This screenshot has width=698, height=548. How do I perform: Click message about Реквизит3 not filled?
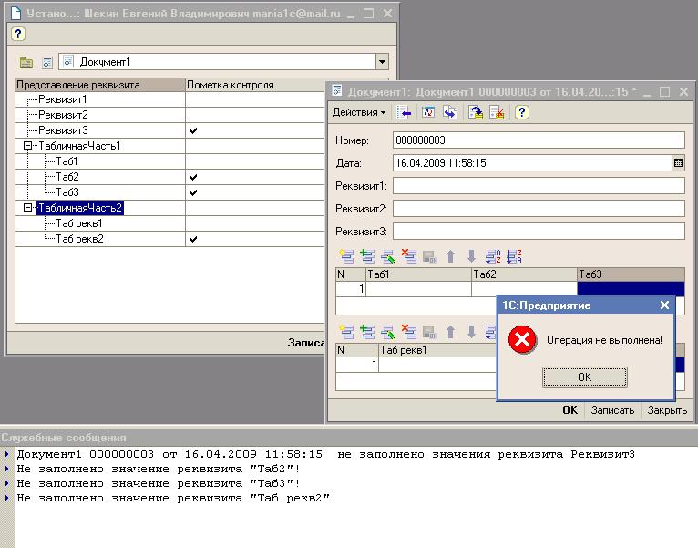tap(326, 454)
